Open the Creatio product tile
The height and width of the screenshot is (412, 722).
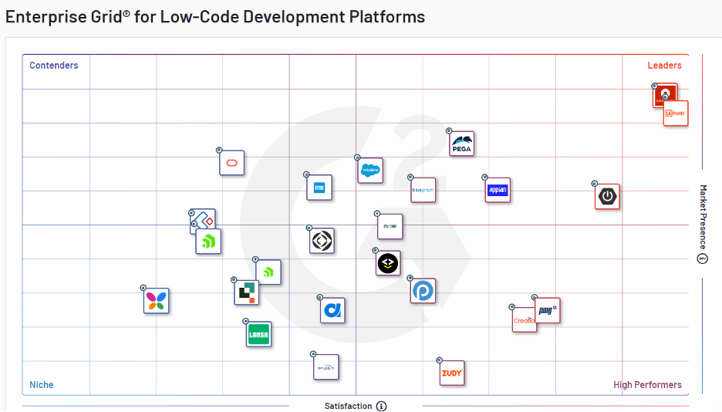[x=523, y=319]
